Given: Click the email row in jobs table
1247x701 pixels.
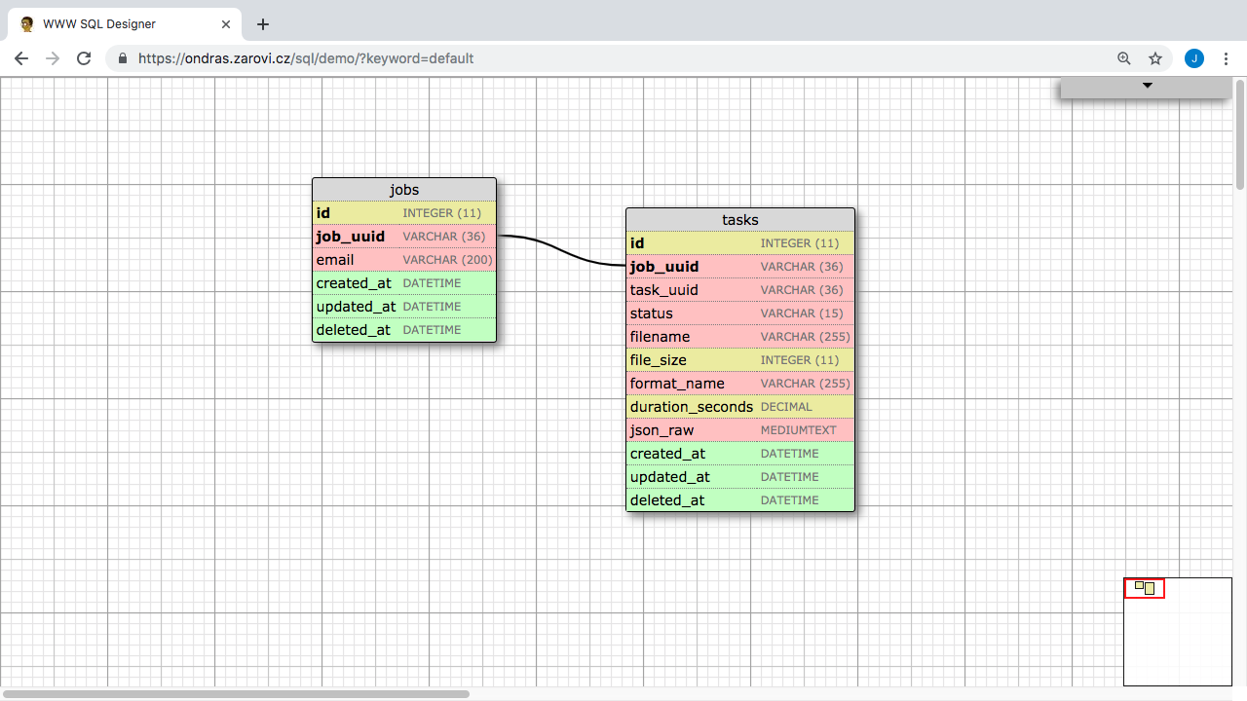Looking at the screenshot, I should tap(404, 259).
